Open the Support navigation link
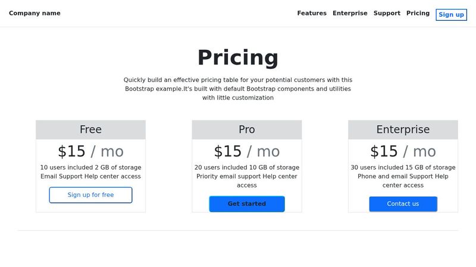Viewport: 476px width, 267px height. coord(387,13)
